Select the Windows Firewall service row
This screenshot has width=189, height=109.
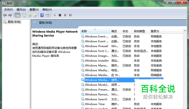(122, 46)
